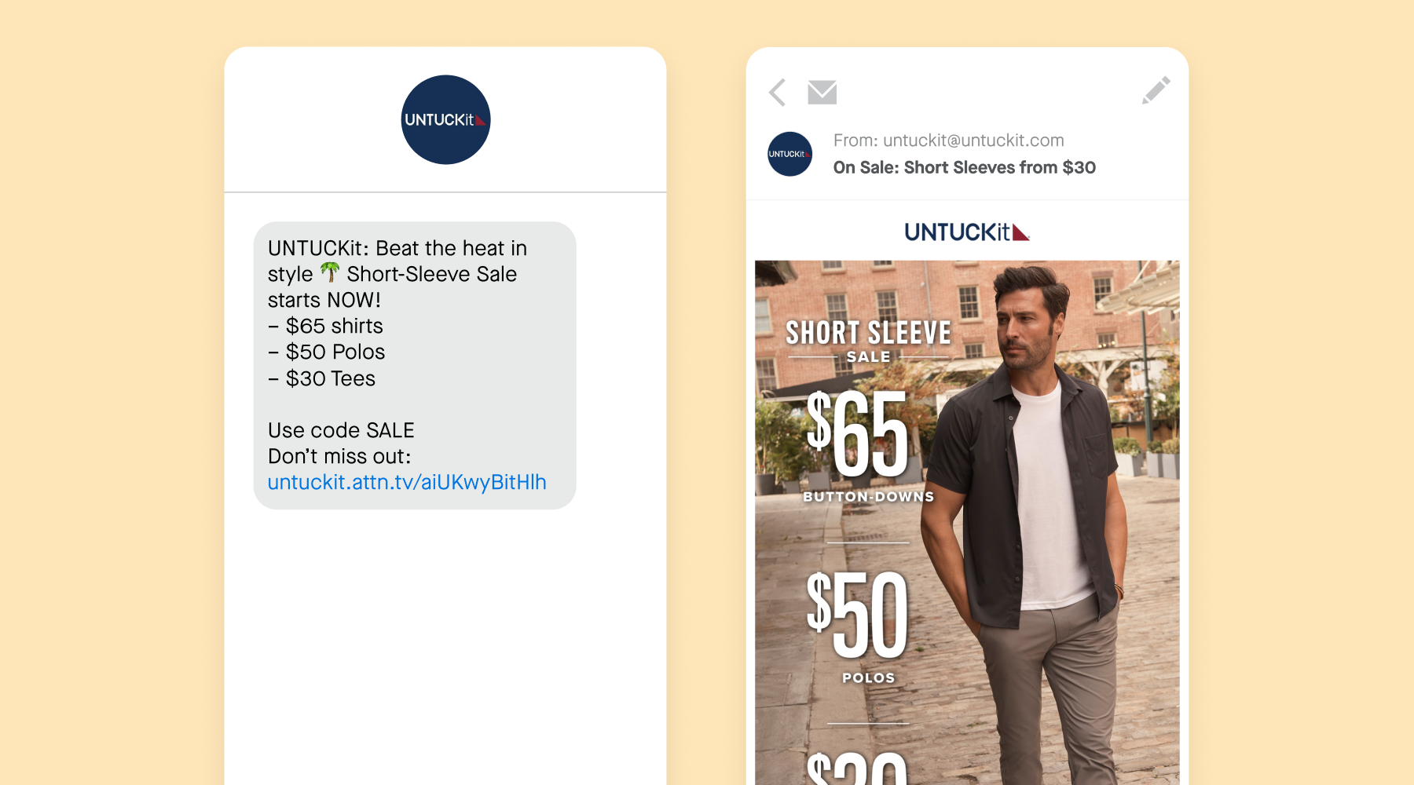Tap the pencil compose icon
Screen dimensions: 1414x785
pos(1156,90)
